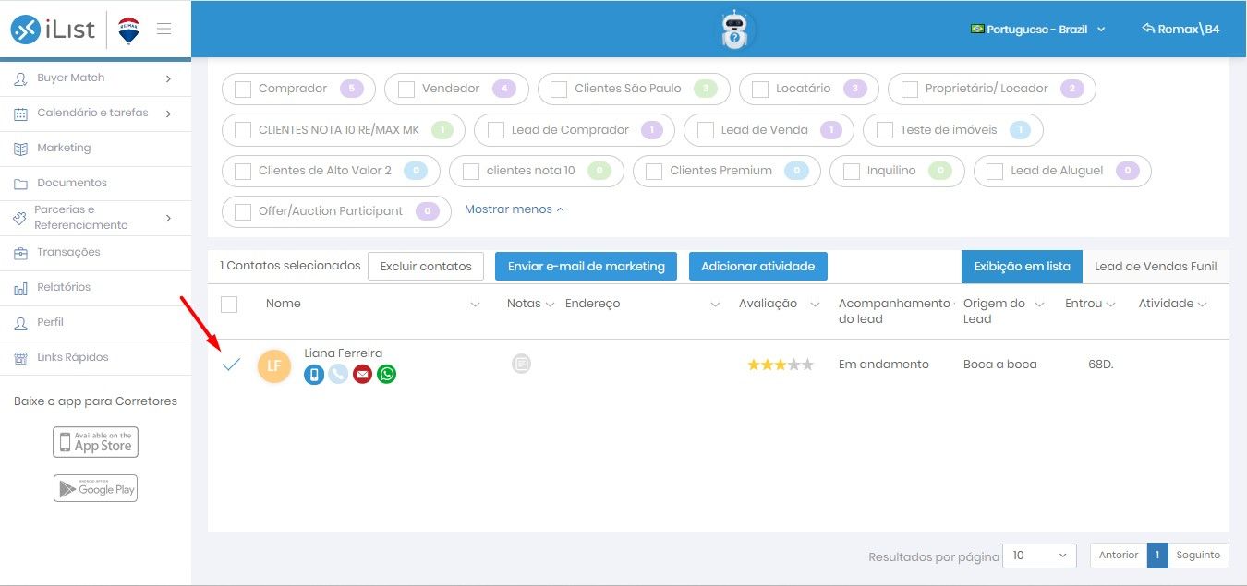Check the Lead de Comprador filter
This screenshot has height=586, width=1247.
pos(495,130)
